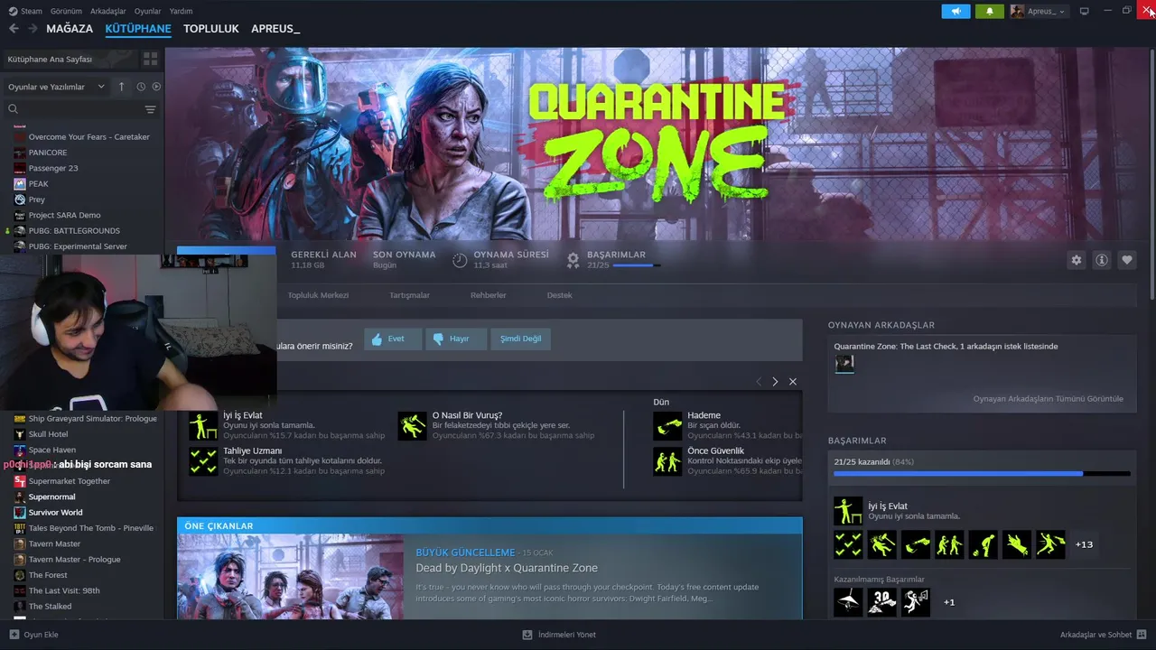
Task: Go to MAĞAZA tab
Action: tap(70, 29)
